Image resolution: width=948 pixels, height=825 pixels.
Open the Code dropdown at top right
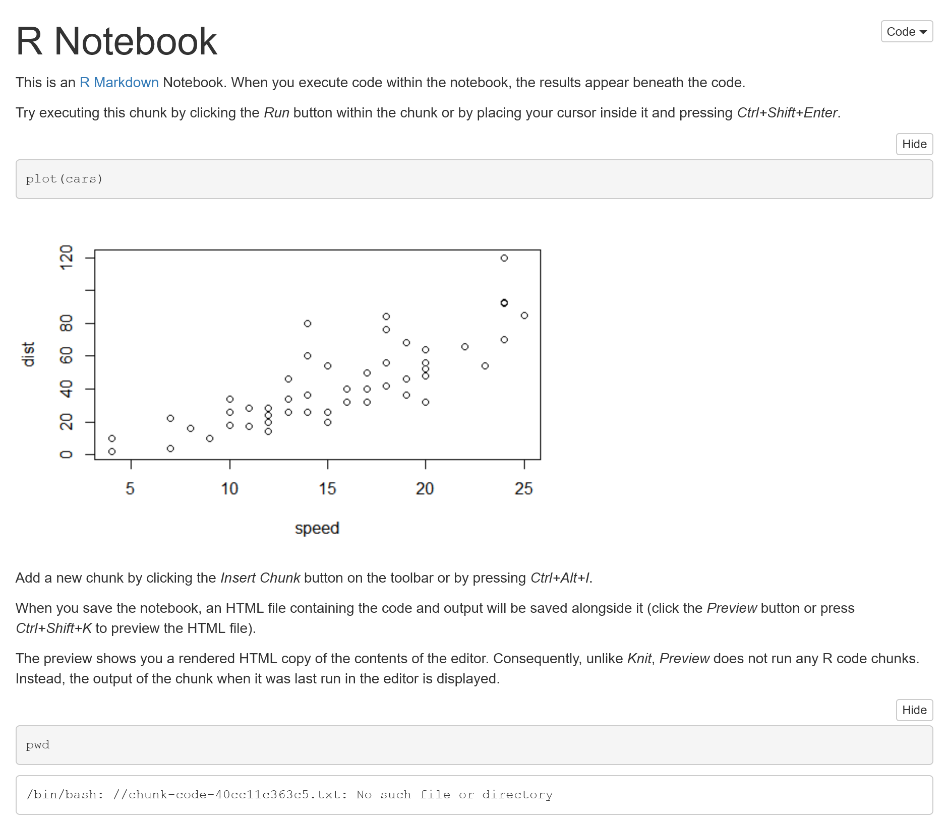pyautogui.click(x=906, y=31)
